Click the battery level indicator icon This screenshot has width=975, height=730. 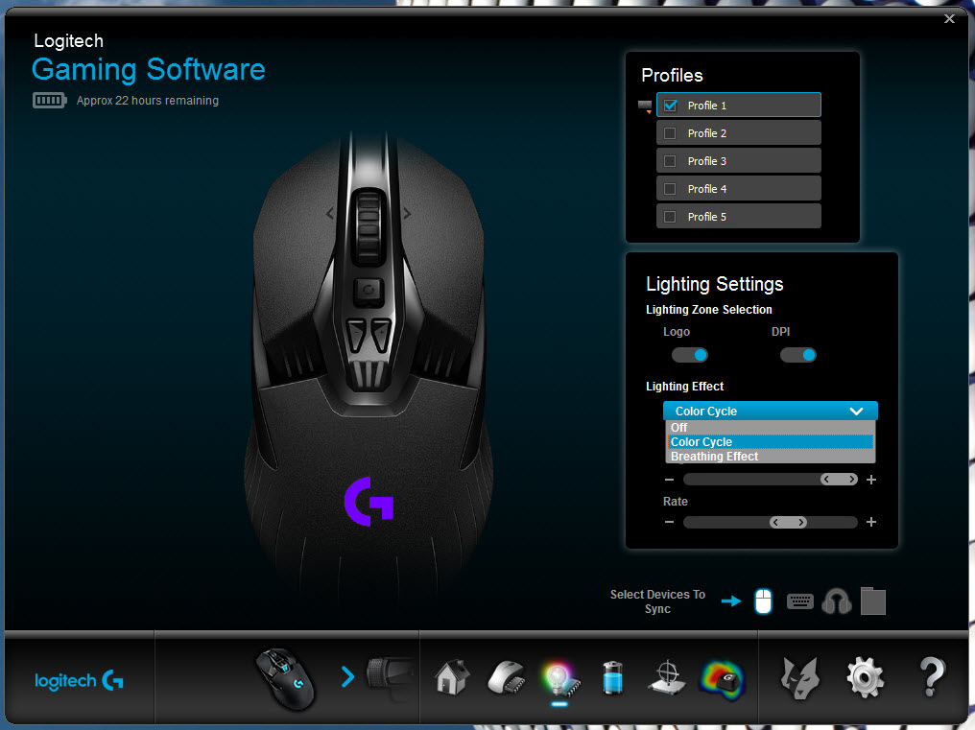(x=50, y=100)
